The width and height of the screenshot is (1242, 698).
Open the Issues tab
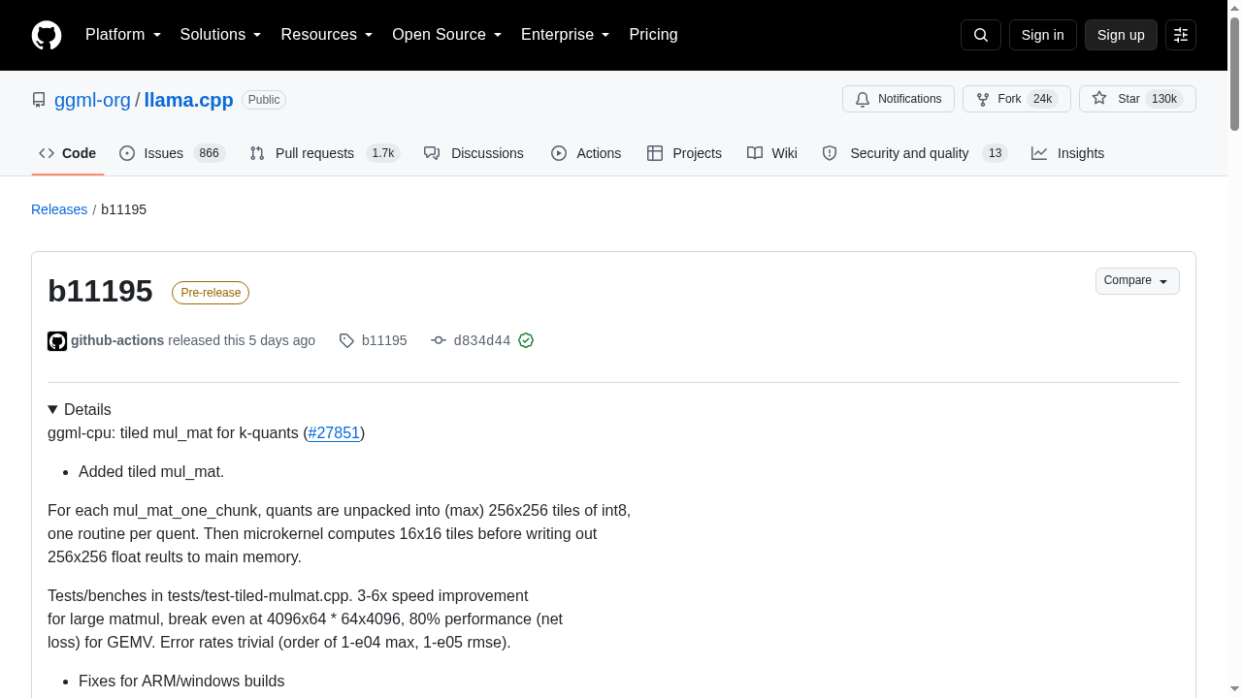(172, 153)
